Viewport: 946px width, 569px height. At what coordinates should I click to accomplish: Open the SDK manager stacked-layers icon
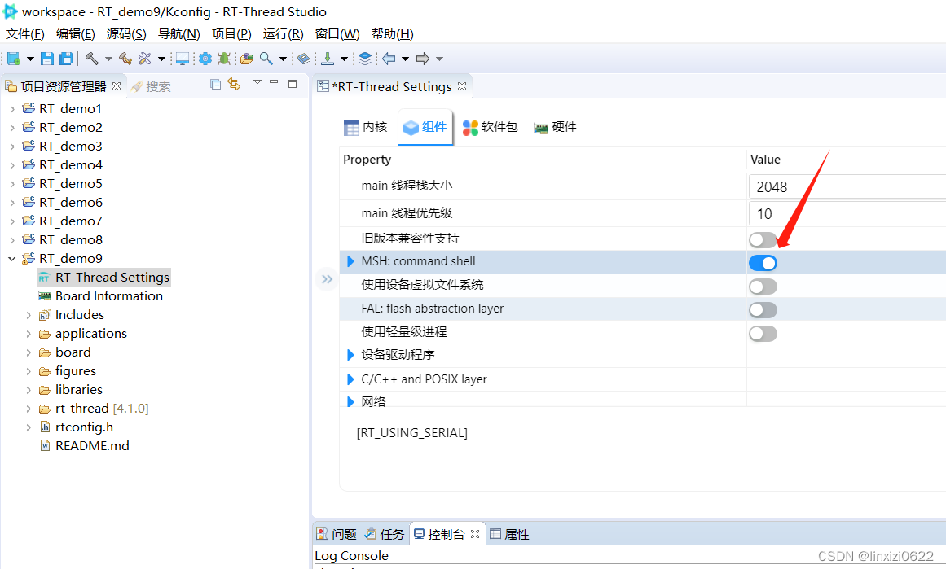pos(365,59)
